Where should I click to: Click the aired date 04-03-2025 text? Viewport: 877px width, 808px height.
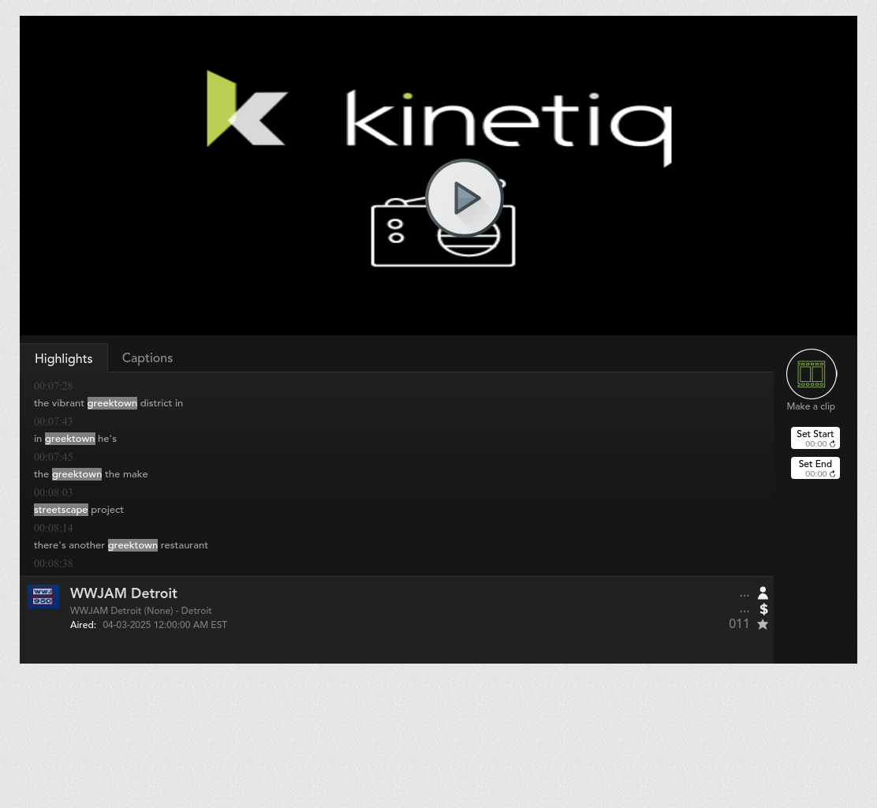165,625
